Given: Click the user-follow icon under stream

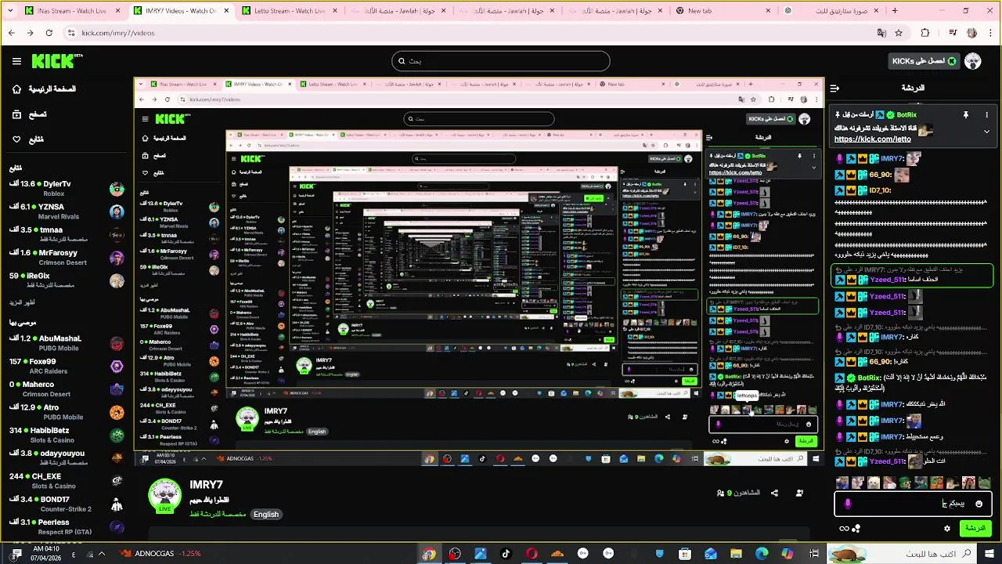Looking at the screenshot, I should coord(799,493).
